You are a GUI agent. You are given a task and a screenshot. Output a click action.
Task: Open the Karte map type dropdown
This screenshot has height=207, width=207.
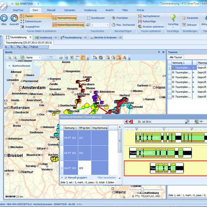point(39,58)
